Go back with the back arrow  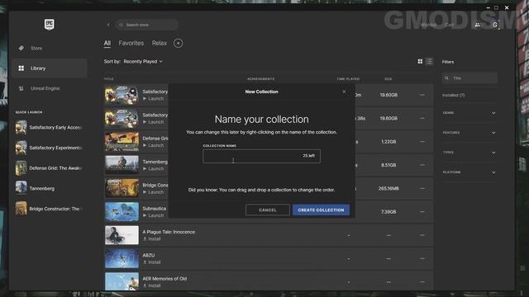(x=108, y=25)
